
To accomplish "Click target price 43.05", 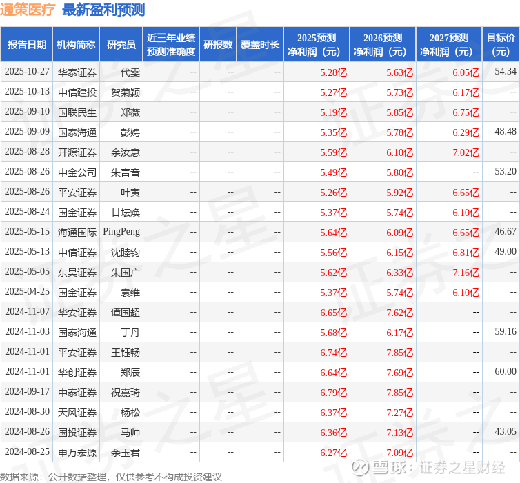I will (x=506, y=432).
